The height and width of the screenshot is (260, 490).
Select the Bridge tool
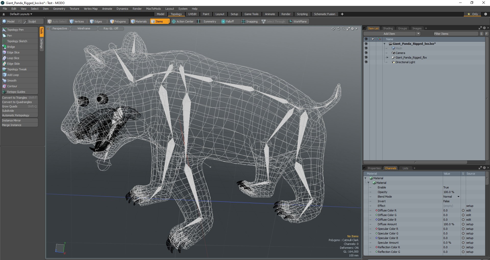click(20, 47)
